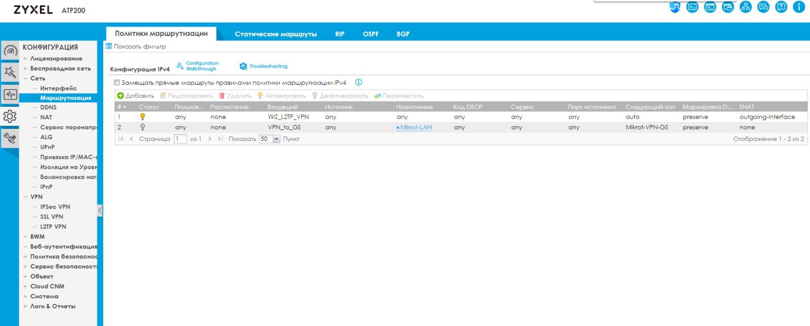Go to next page arrow in pager
The width and height of the screenshot is (810, 326).
click(x=210, y=138)
